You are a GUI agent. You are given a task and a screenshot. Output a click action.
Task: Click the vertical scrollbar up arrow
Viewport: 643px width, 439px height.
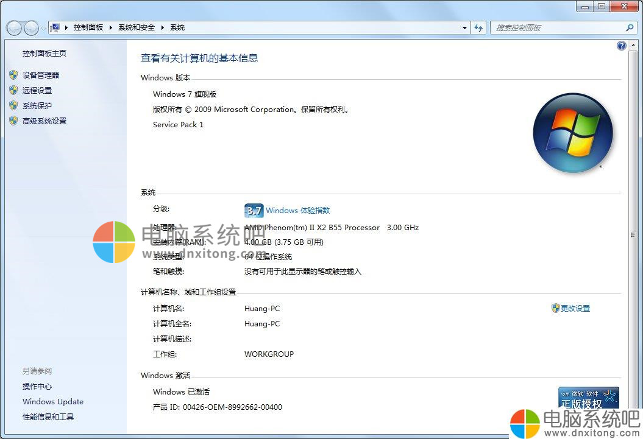[x=633, y=44]
